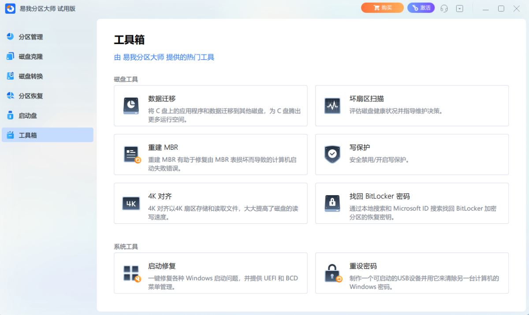Click the 坏扇区扫描 waveform icon
Viewport: 529px width, 315px height.
332,106
